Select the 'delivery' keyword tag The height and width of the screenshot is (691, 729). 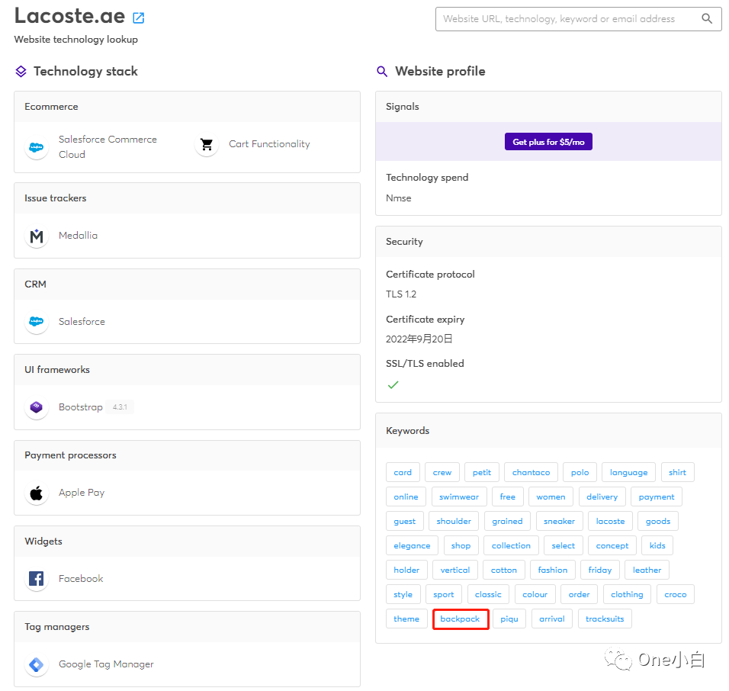(x=602, y=497)
